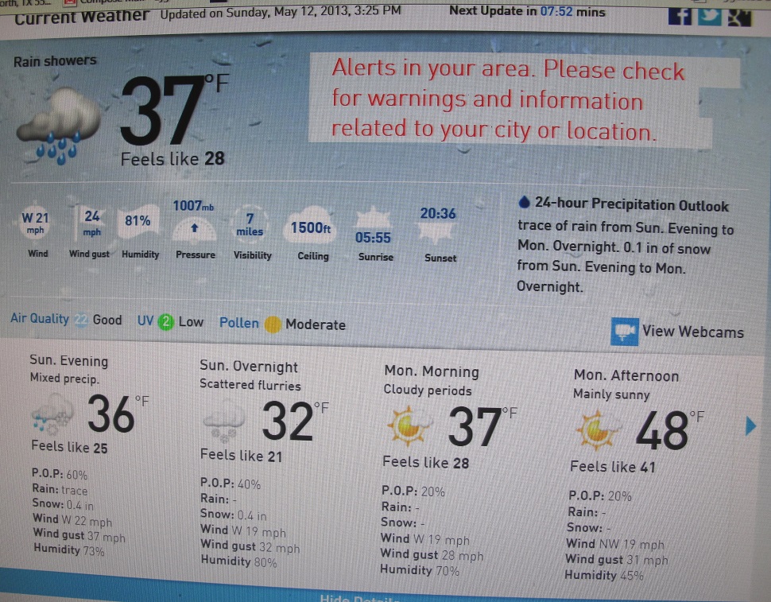Click the 'Mon. Afternoon' period title

[x=626, y=376]
